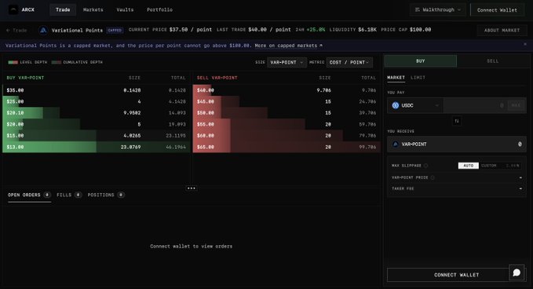Go to the Trade nav tab
This screenshot has width=533, height=289.
coord(63,10)
